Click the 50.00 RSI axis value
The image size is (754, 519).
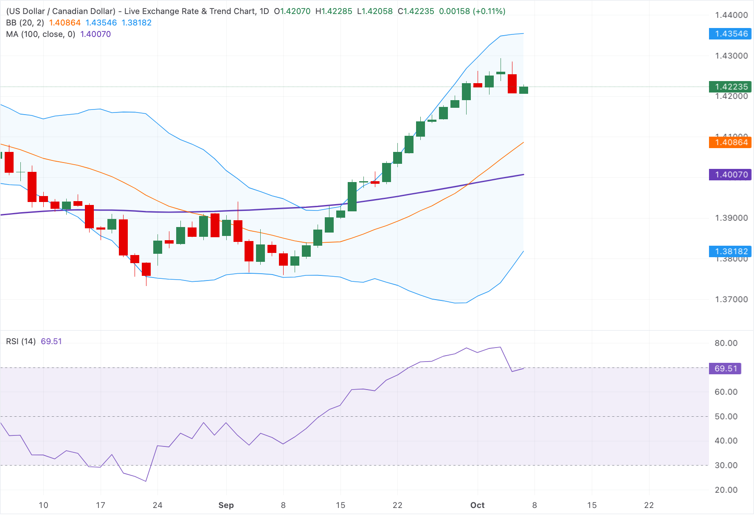(x=726, y=416)
